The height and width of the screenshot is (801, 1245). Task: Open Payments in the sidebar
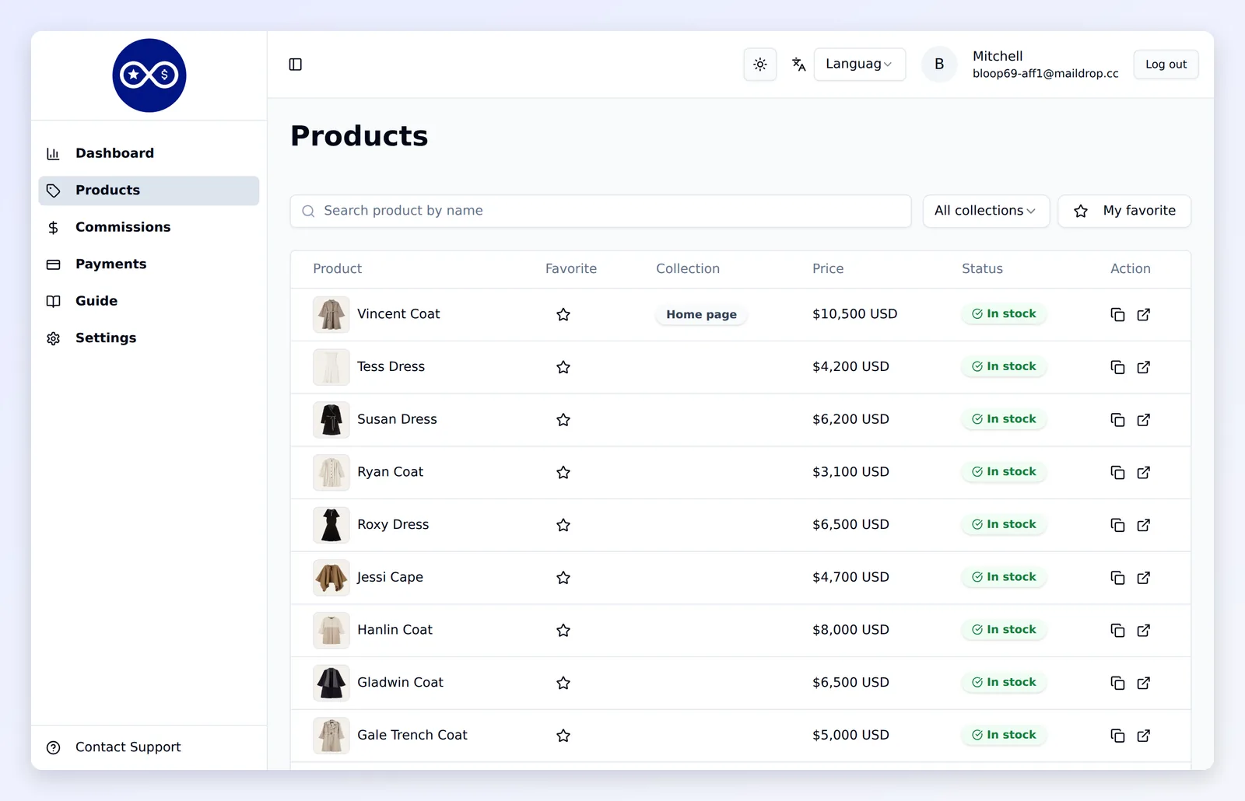click(149, 264)
